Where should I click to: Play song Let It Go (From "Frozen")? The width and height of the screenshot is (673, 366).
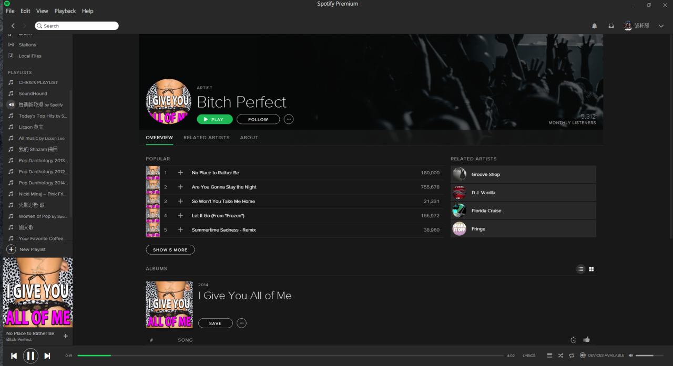pos(218,216)
